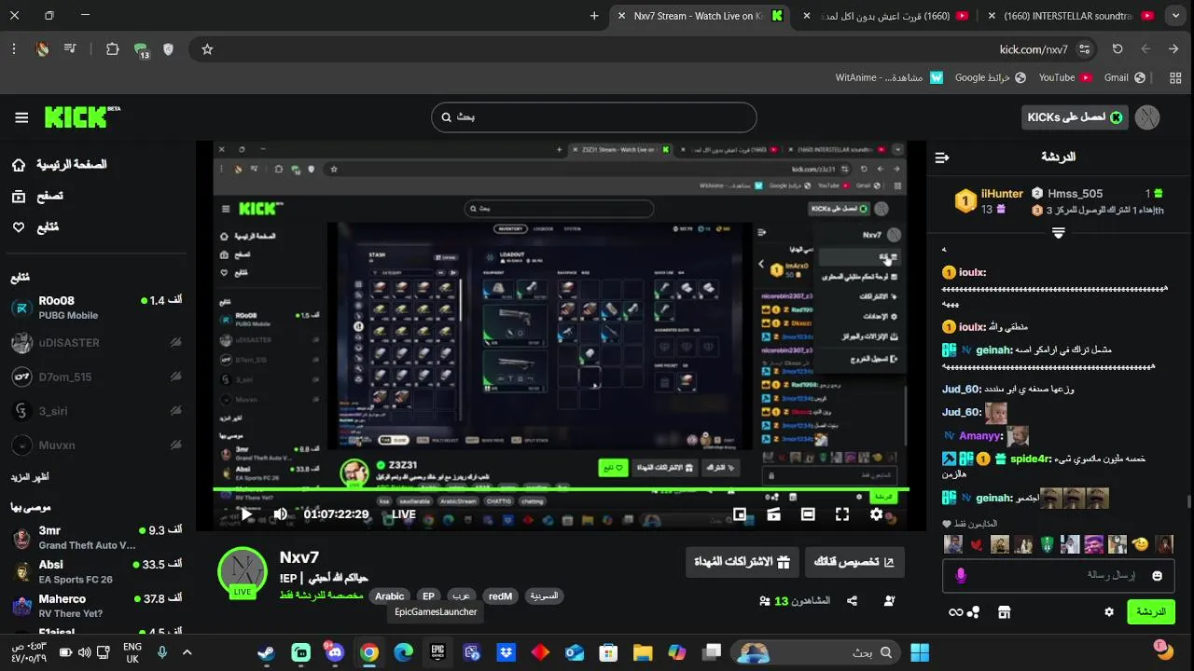1194x671 pixels.
Task: Open the customize channel button
Action: [x=854, y=562]
